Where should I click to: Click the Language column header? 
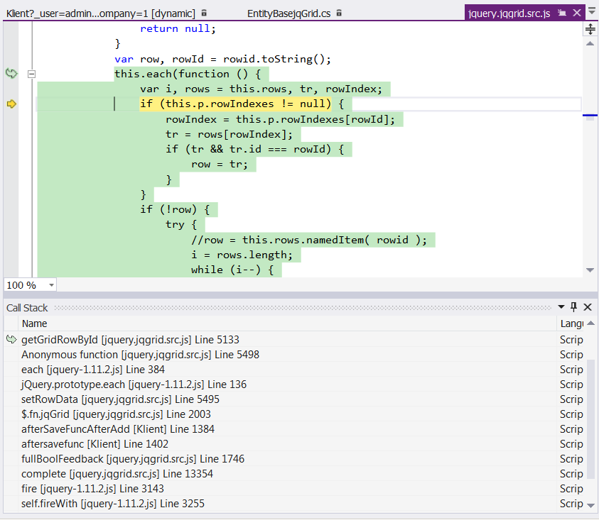[571, 323]
